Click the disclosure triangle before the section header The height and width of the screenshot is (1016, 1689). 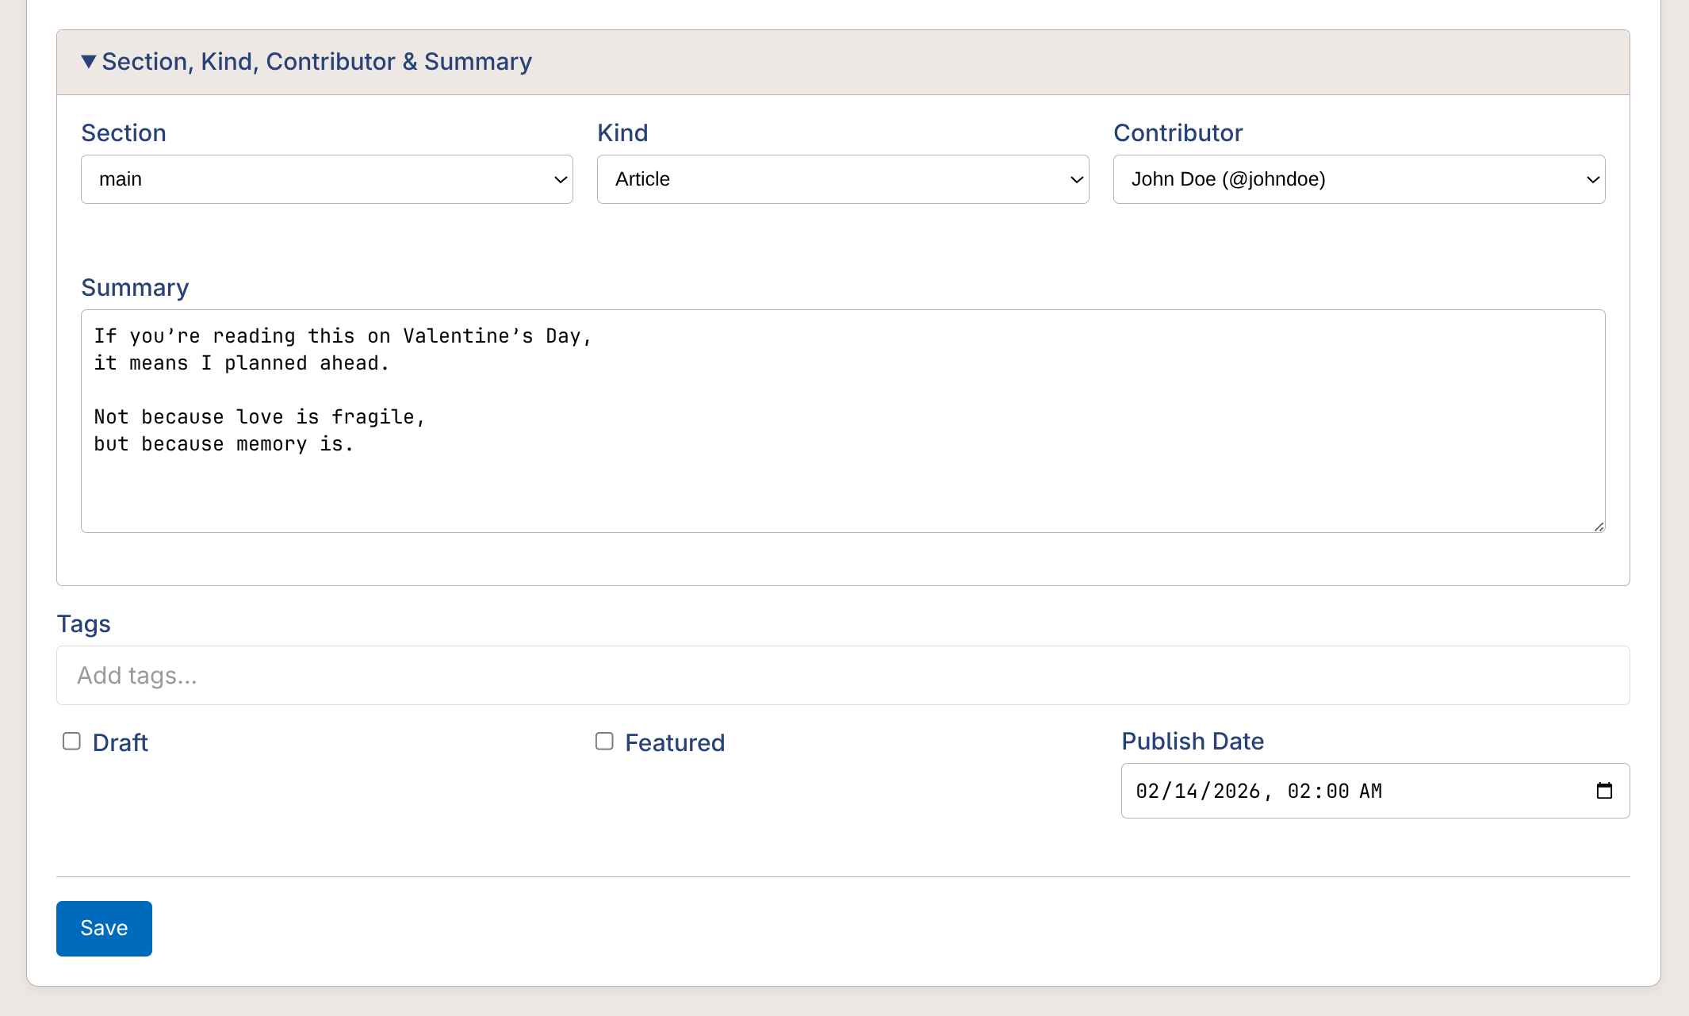[x=88, y=60]
